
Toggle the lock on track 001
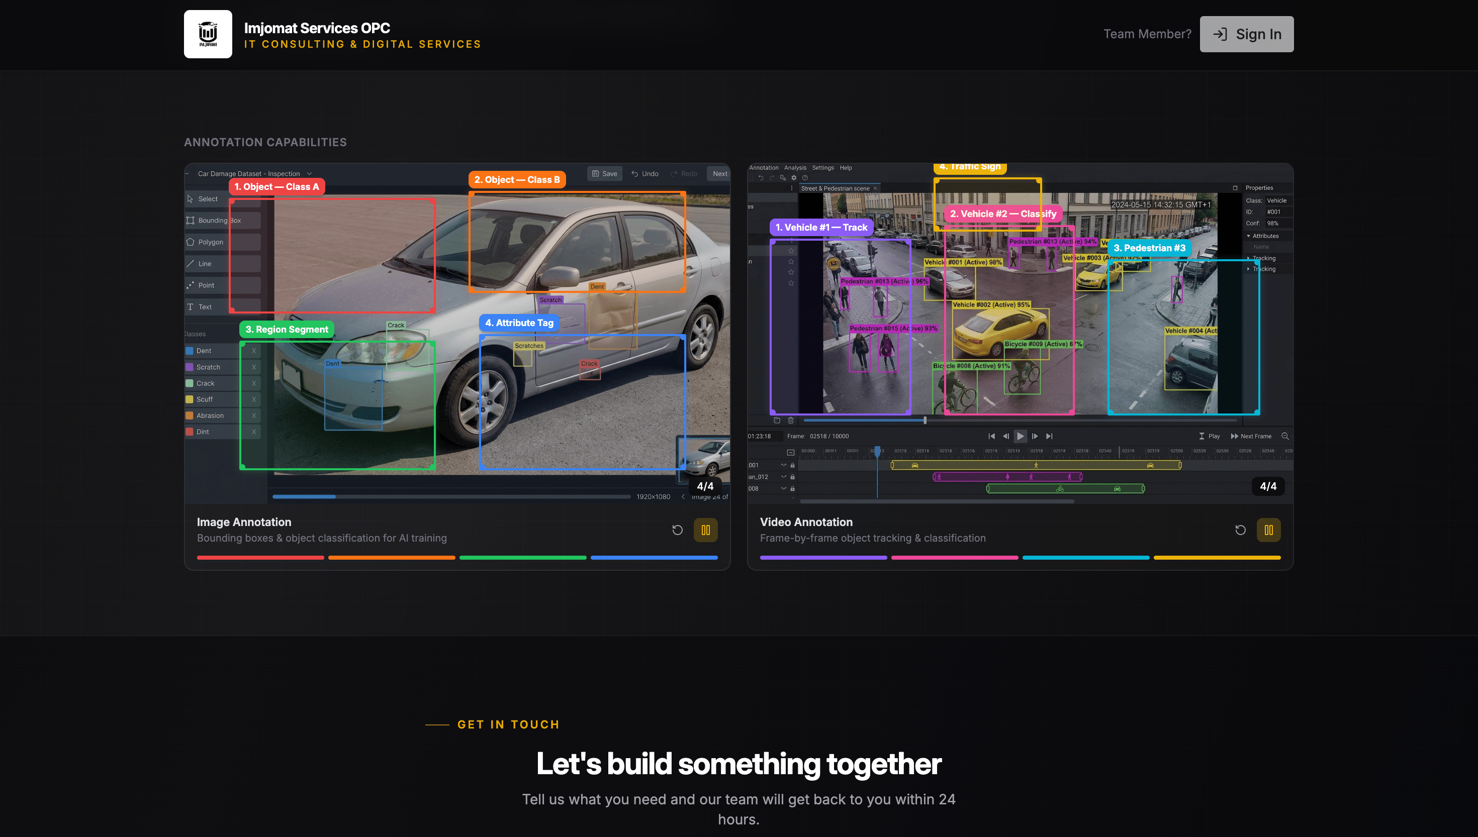coord(792,465)
